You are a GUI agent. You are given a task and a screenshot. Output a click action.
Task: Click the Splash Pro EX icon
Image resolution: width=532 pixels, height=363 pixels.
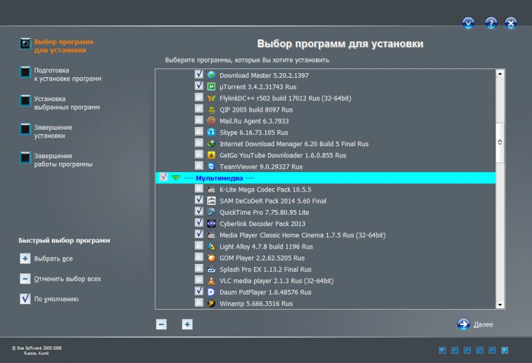(x=211, y=269)
